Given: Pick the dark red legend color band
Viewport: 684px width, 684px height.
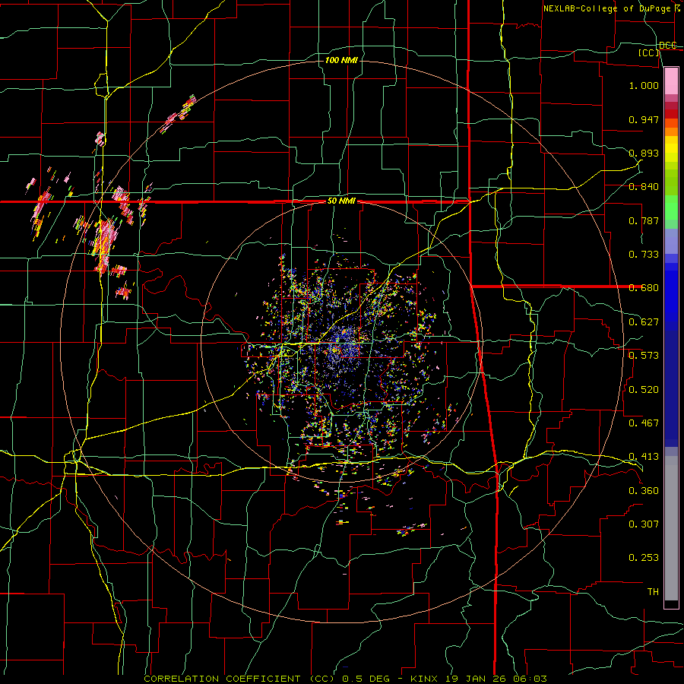Looking at the screenshot, I should click(x=671, y=114).
